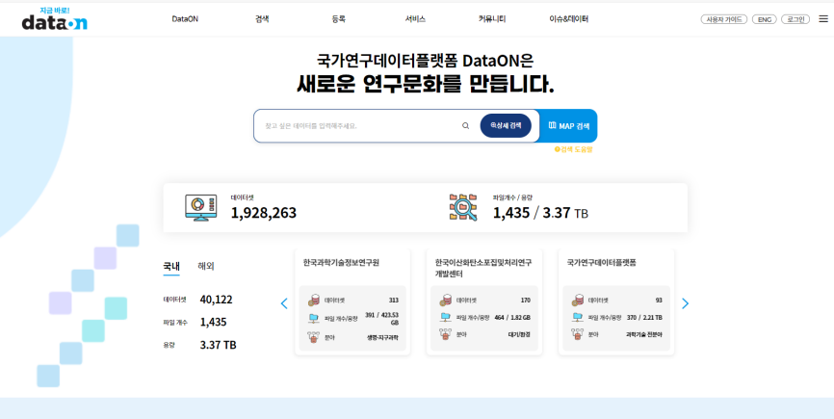Click the 464 / 1.82 GB value
Viewport: 834px width, 419px height.
(x=512, y=318)
